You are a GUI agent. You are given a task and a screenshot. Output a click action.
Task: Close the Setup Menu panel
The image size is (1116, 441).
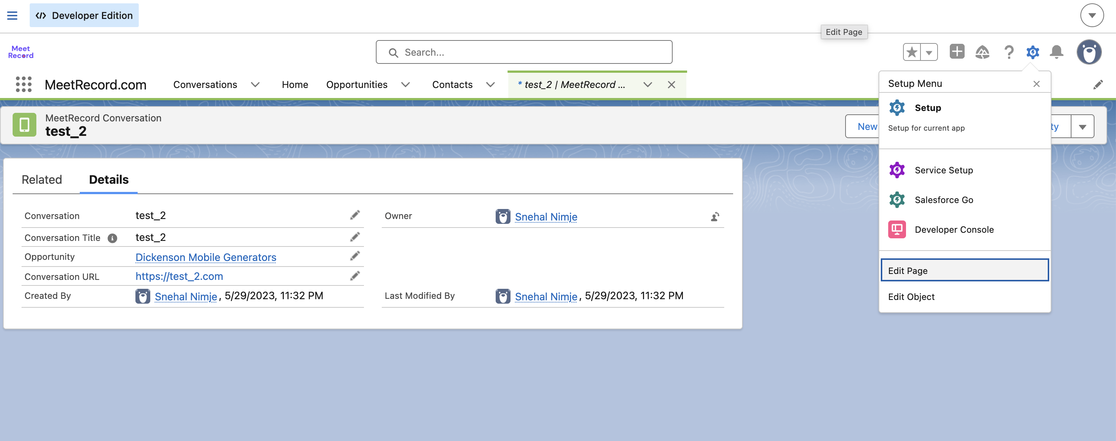coord(1036,84)
